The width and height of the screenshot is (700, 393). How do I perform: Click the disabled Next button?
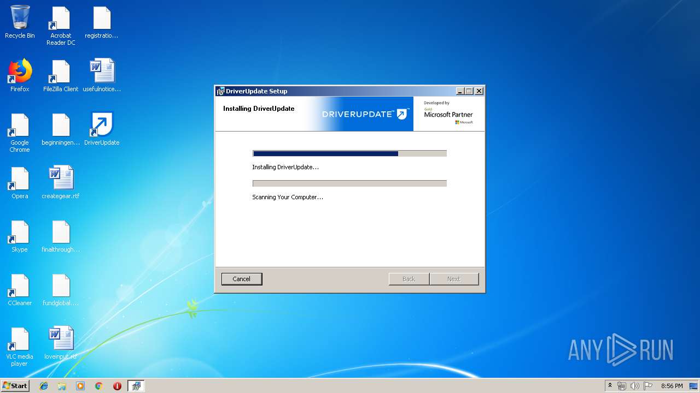tap(454, 279)
